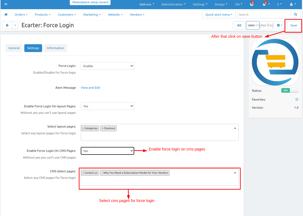Screen dimensions: 303x216
Task: Open the gear settings menu near Save
Action: [280, 25]
